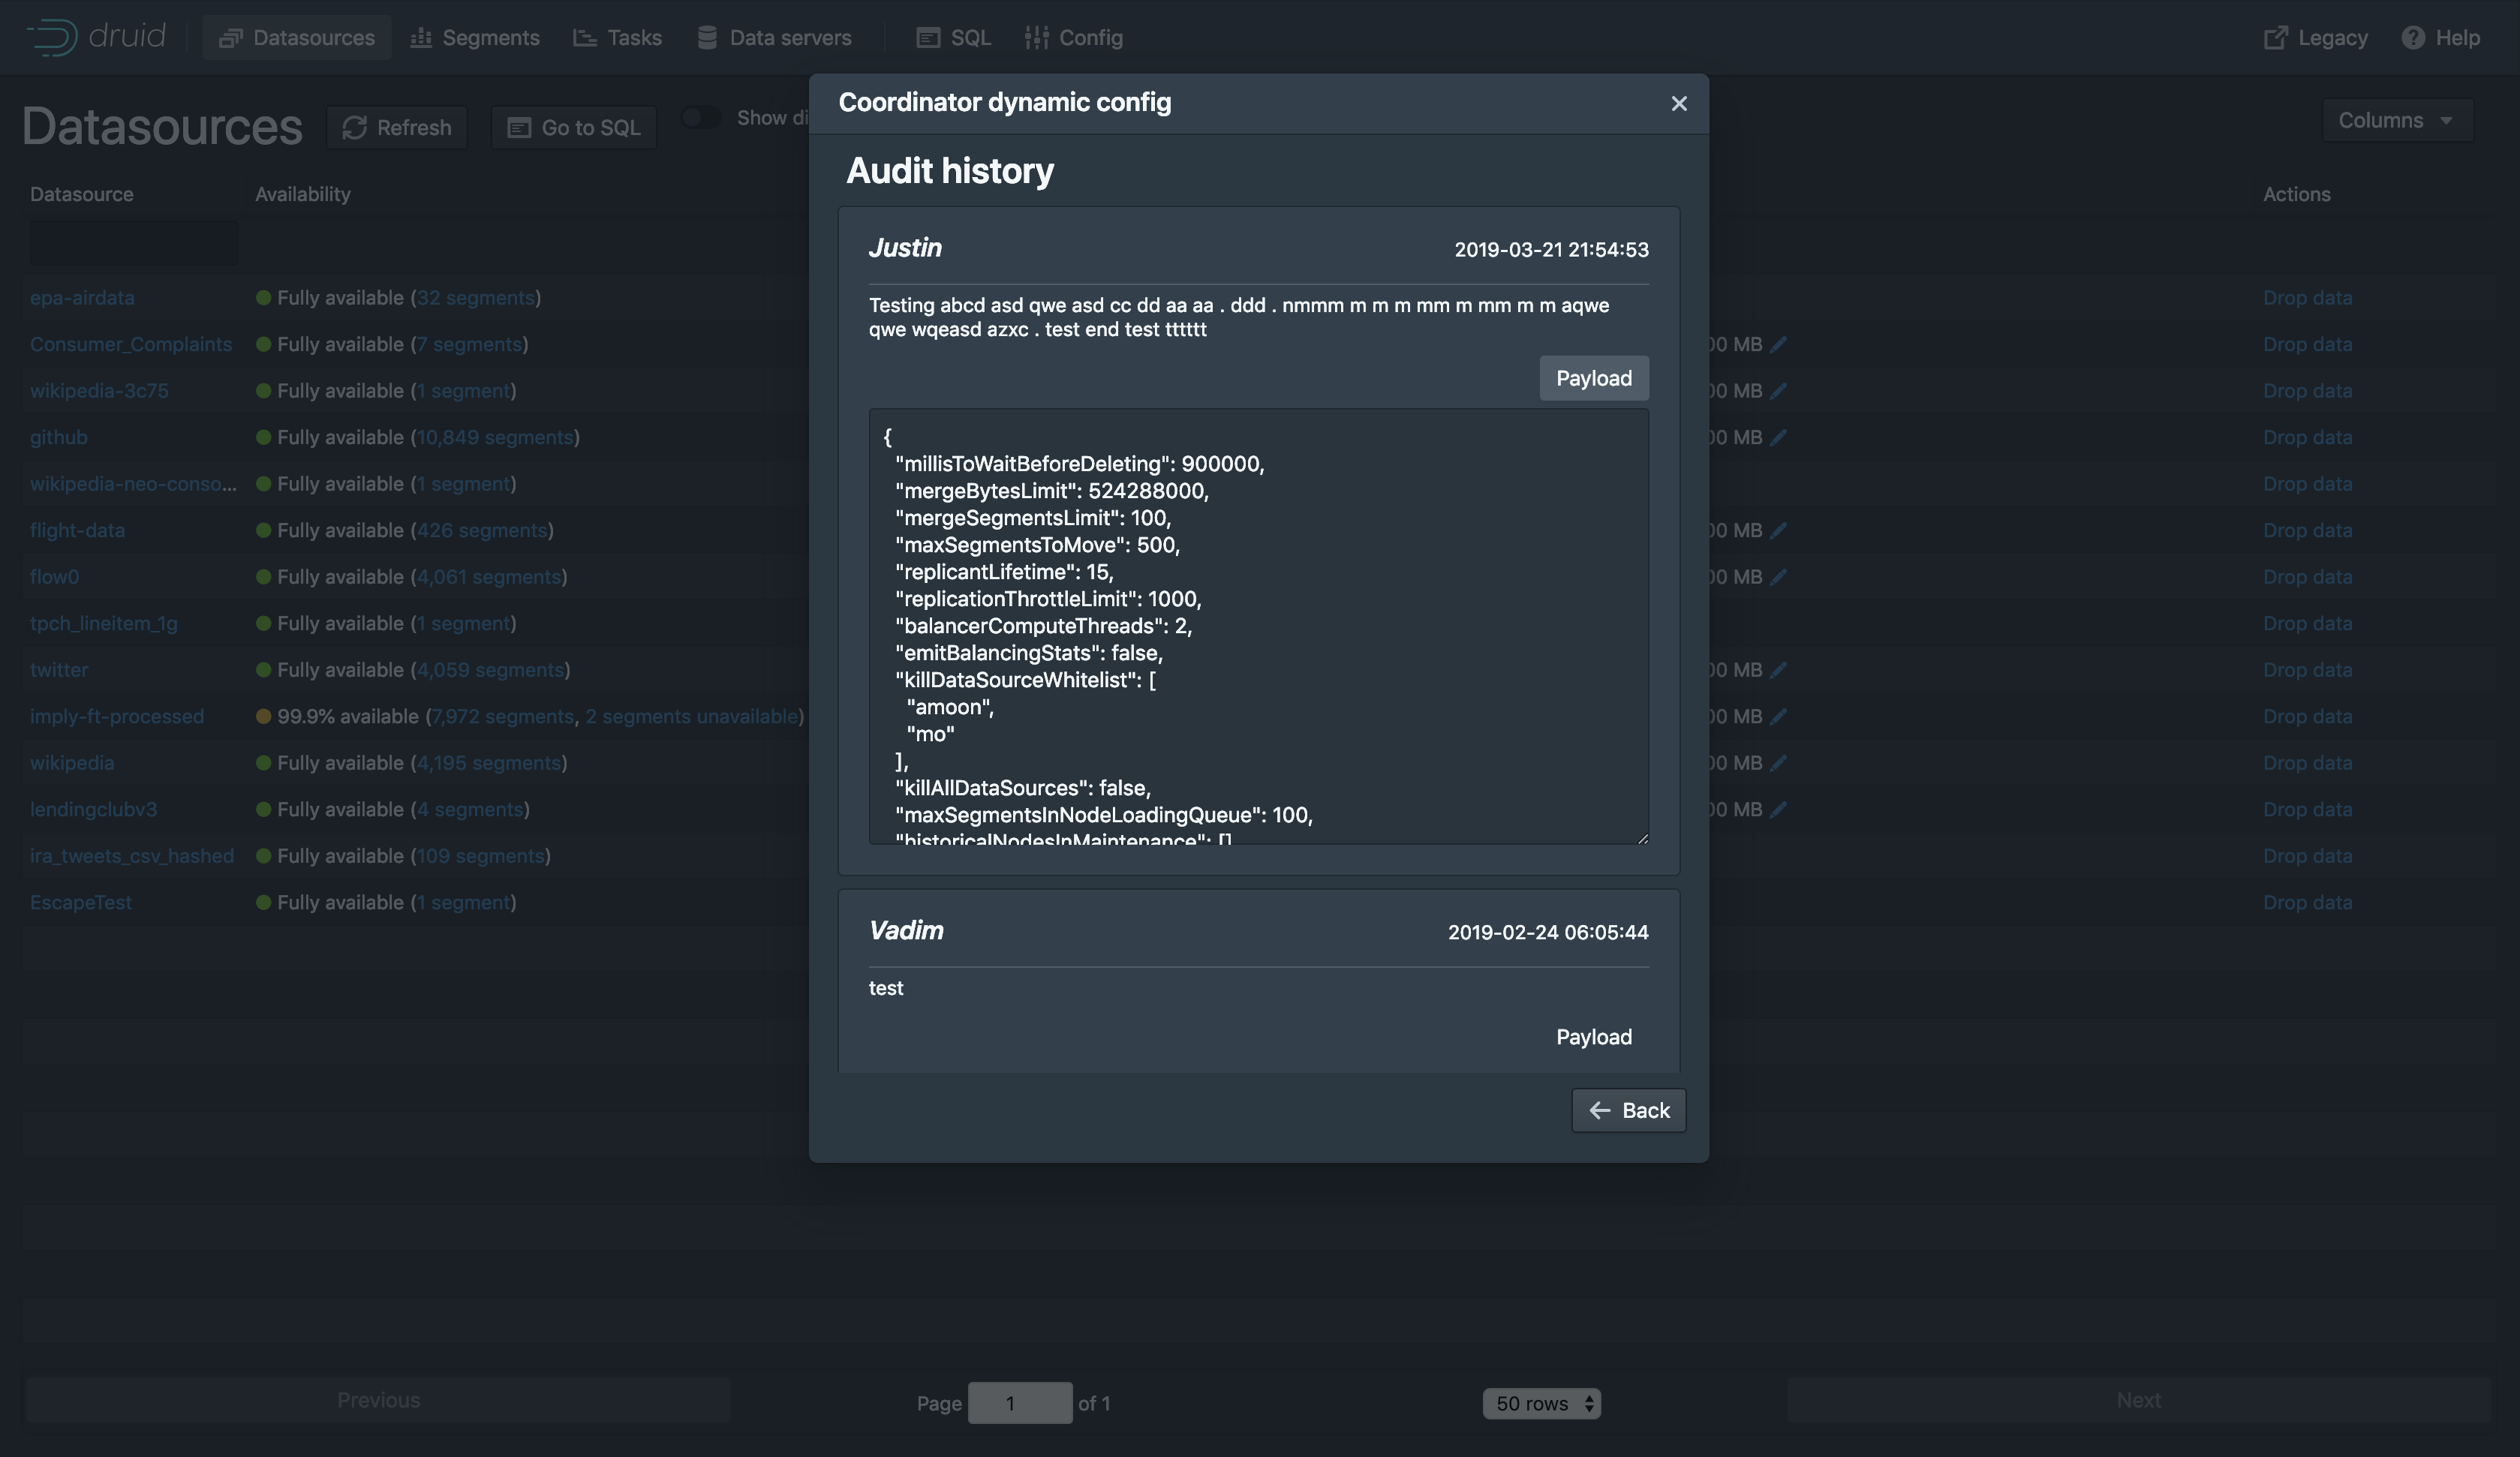Toggle the Show disabled switch
The width and height of the screenshot is (2520, 1457).
click(701, 118)
